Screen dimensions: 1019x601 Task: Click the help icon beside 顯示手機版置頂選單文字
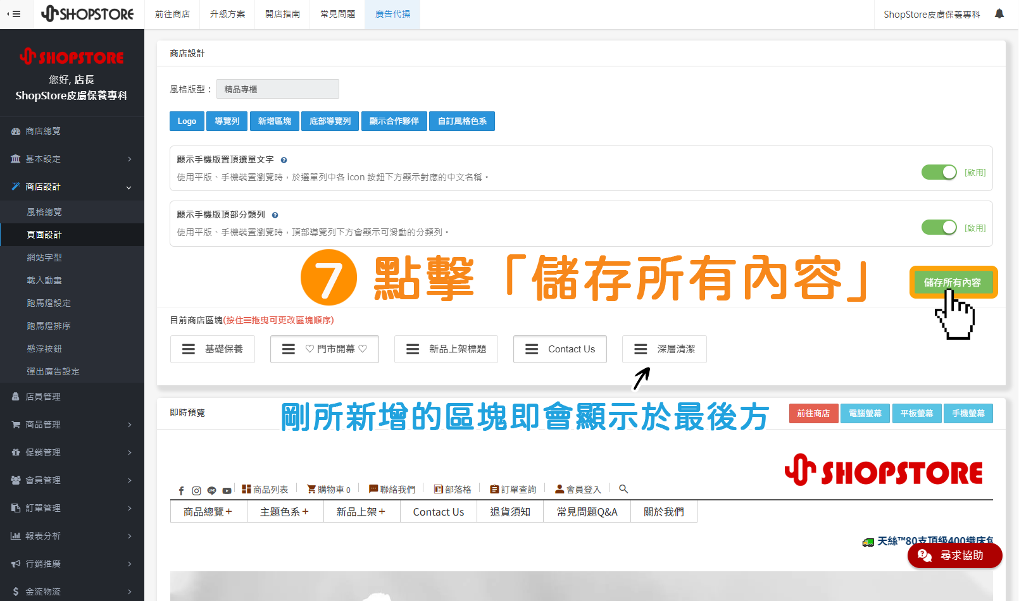click(284, 160)
